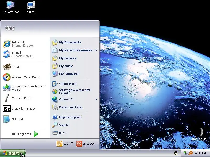
Task: Click the Shut Down text
Action: pos(90,144)
